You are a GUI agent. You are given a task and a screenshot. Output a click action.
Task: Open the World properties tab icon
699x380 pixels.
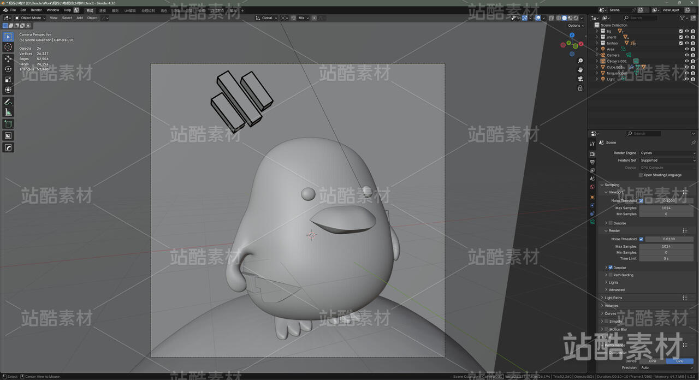(x=593, y=187)
